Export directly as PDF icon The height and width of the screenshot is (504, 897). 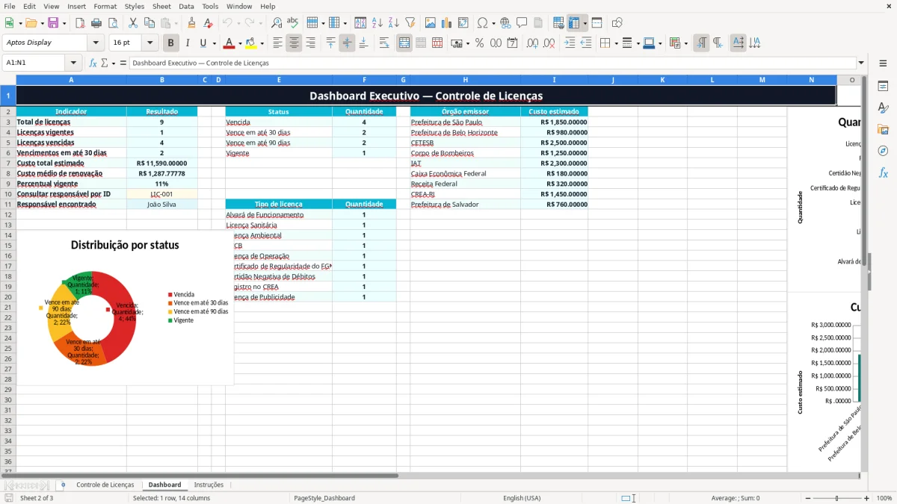pos(80,23)
